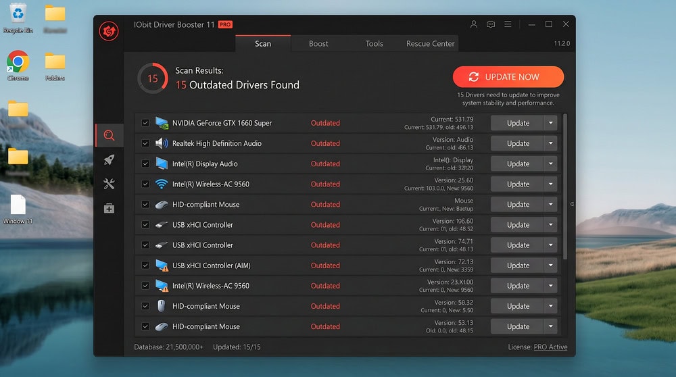Open the hamburger options menu
This screenshot has height=377, width=676.
point(508,24)
